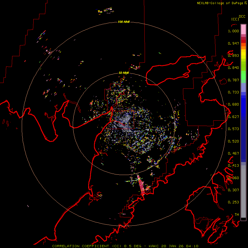The width and height of the screenshot is (248, 248).
Task: Click the 20 JAN 26 date in the caption
Action: pyautogui.click(x=172, y=246)
